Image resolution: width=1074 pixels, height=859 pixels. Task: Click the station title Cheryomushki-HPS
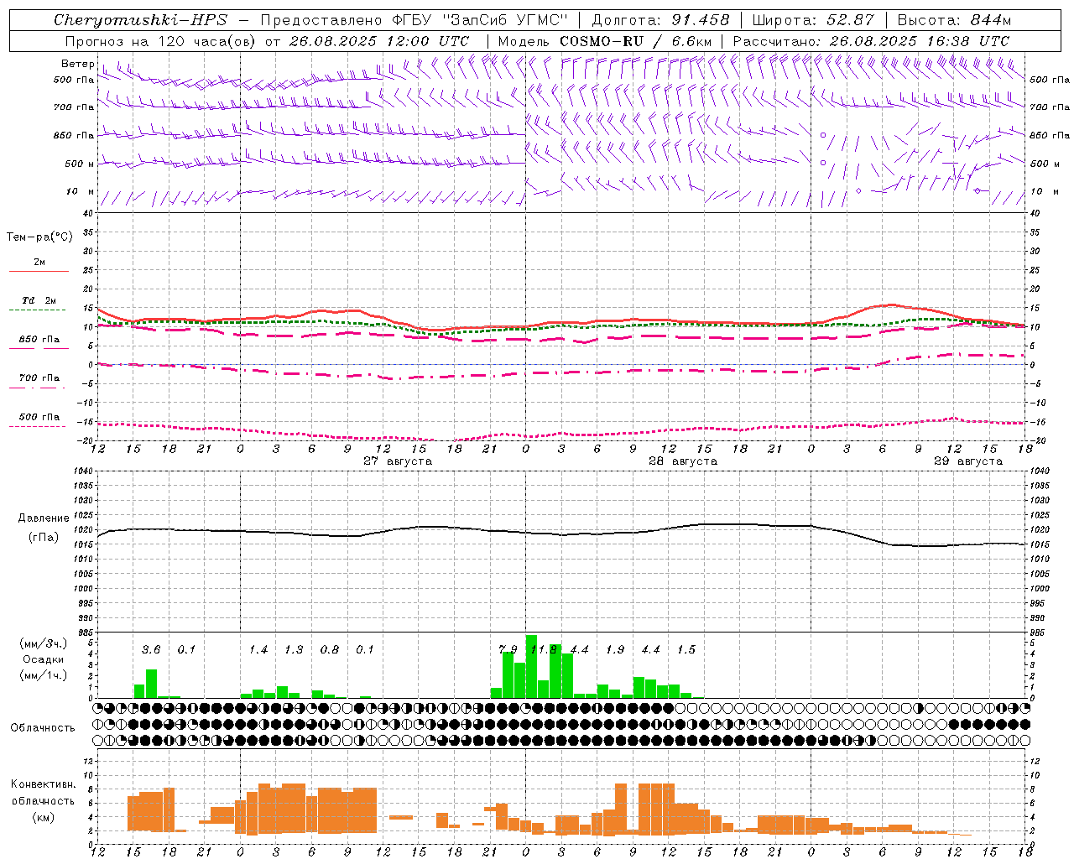(x=140, y=20)
